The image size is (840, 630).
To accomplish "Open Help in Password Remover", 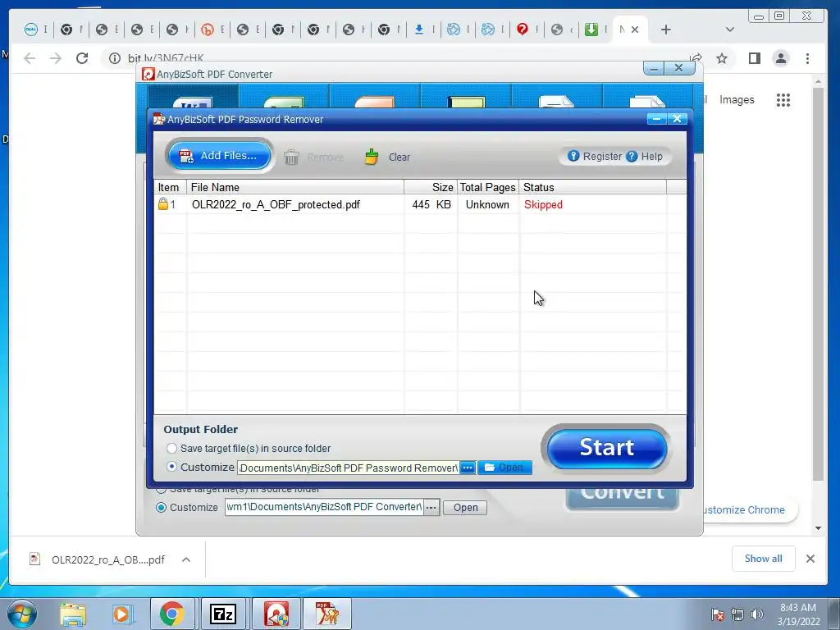I will pos(645,157).
